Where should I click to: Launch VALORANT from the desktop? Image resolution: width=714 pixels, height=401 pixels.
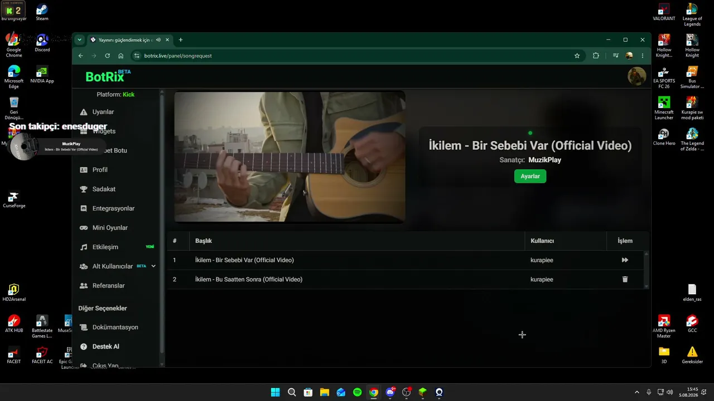(x=664, y=12)
